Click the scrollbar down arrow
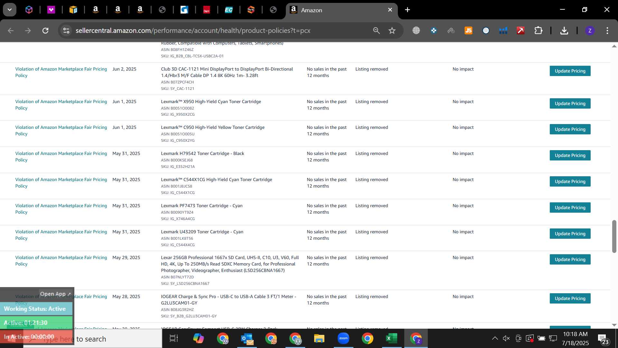The width and height of the screenshot is (618, 348). pos(614,325)
